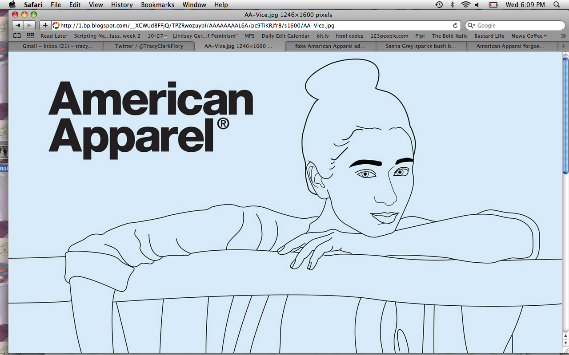Switch to the Twitter @TracyClarkFlory tab
Image resolution: width=569 pixels, height=355 pixels.
tap(149, 46)
